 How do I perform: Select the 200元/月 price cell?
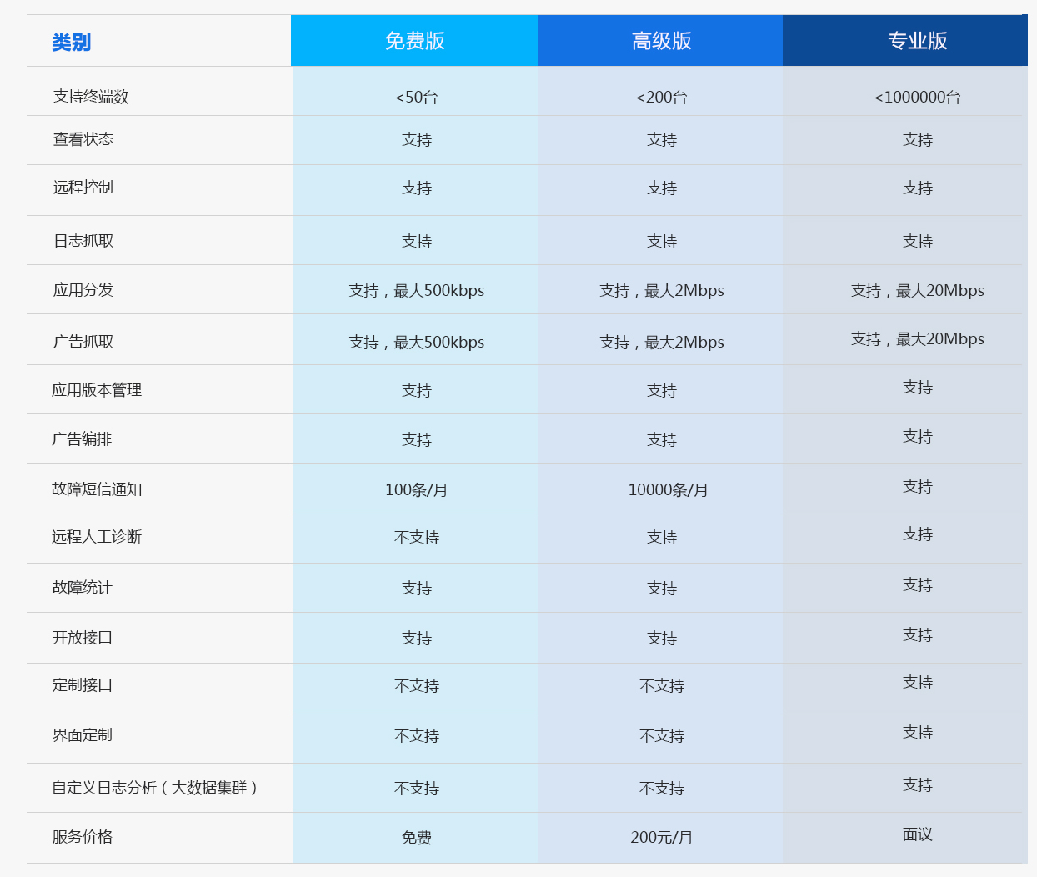click(x=661, y=838)
